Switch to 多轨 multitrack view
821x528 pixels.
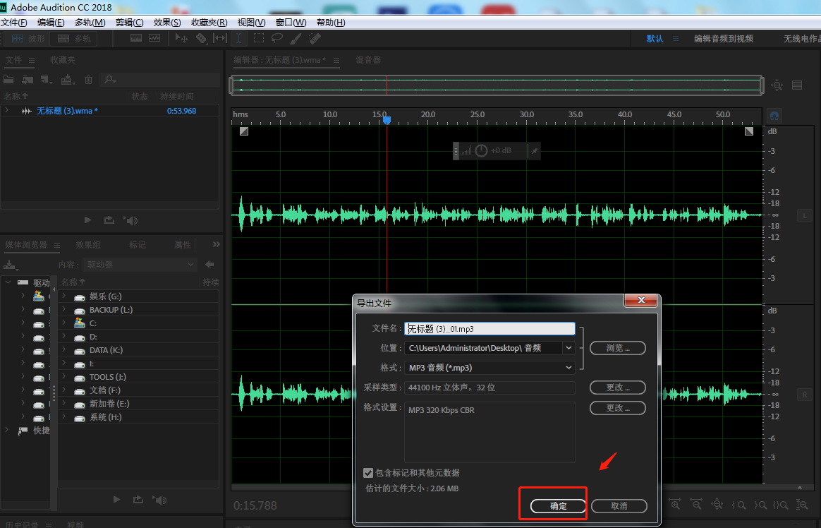point(75,39)
